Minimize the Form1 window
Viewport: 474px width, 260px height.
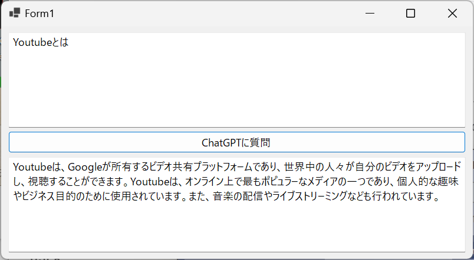(x=370, y=14)
